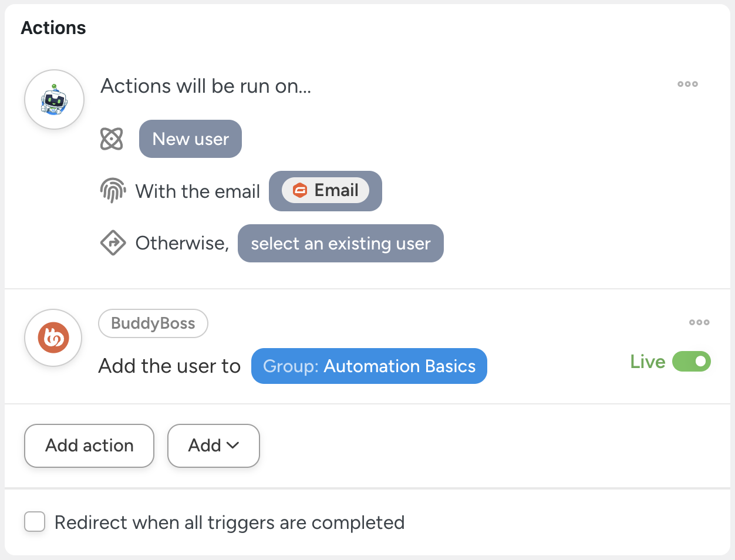Screen dimensions: 735x560
Task: Open the three-dot menu for BuddyBoss action
Action: coord(699,322)
